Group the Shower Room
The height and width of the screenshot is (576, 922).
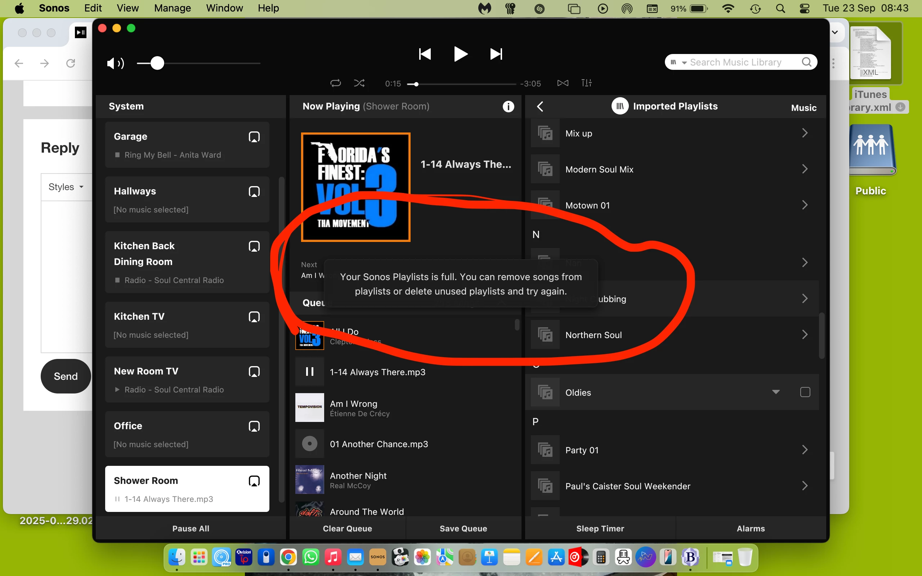click(254, 481)
